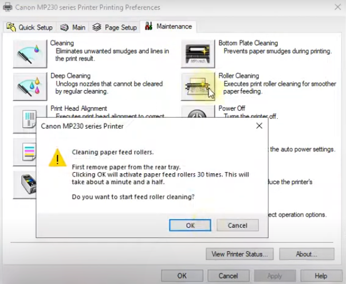Click the 'Bottom Plate Cleaning' label text

pyautogui.click(x=248, y=43)
